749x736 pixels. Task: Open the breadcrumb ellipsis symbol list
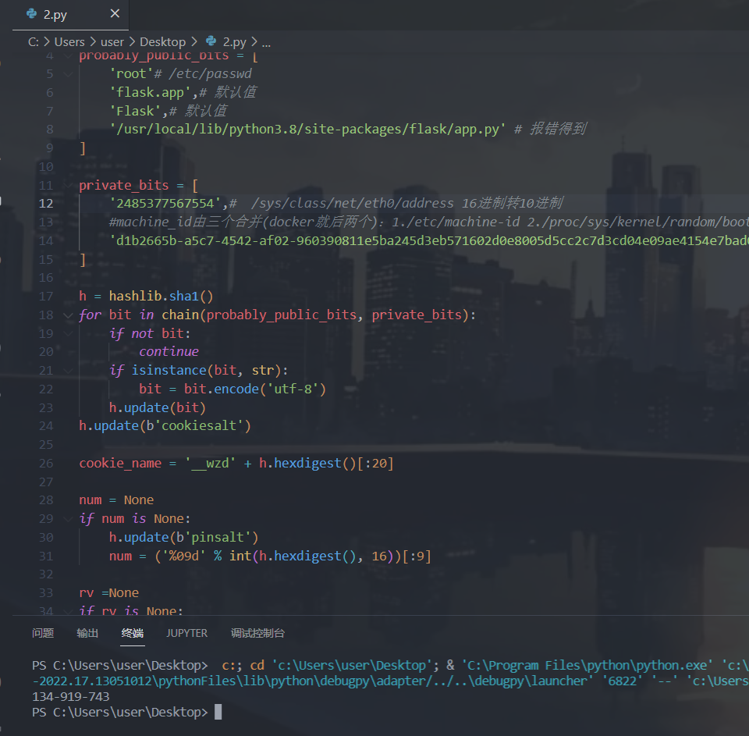[266, 42]
